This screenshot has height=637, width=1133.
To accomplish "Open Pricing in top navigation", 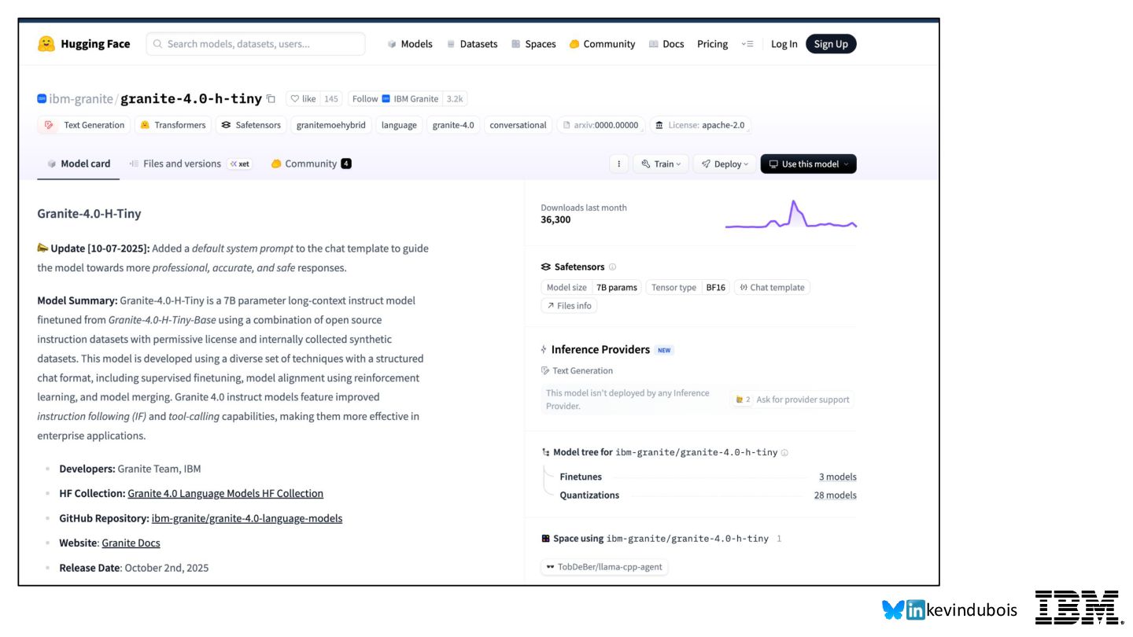I will [x=712, y=44].
